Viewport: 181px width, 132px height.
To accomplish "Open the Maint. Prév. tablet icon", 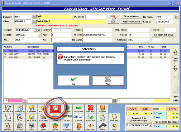I will coord(114,118).
